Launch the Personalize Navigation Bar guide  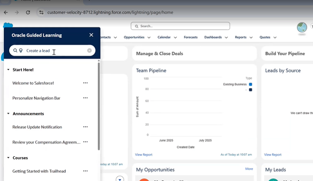pos(37,98)
